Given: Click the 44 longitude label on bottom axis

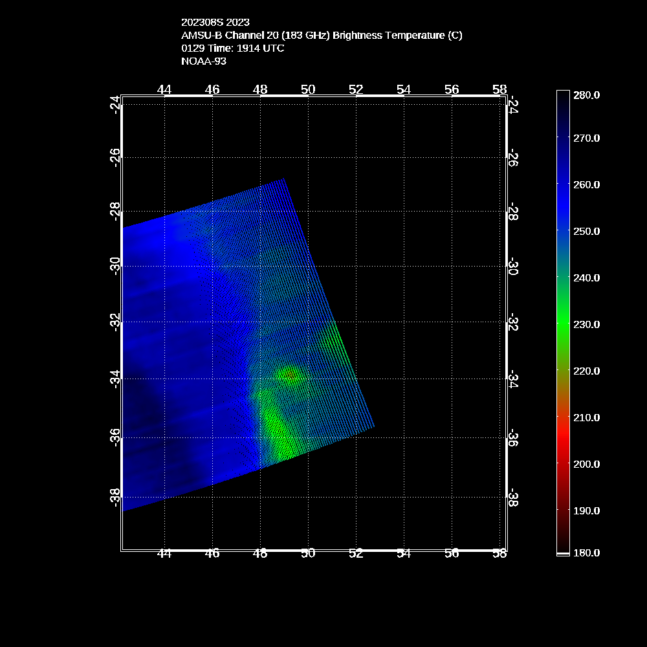Looking at the screenshot, I should coord(164,553).
